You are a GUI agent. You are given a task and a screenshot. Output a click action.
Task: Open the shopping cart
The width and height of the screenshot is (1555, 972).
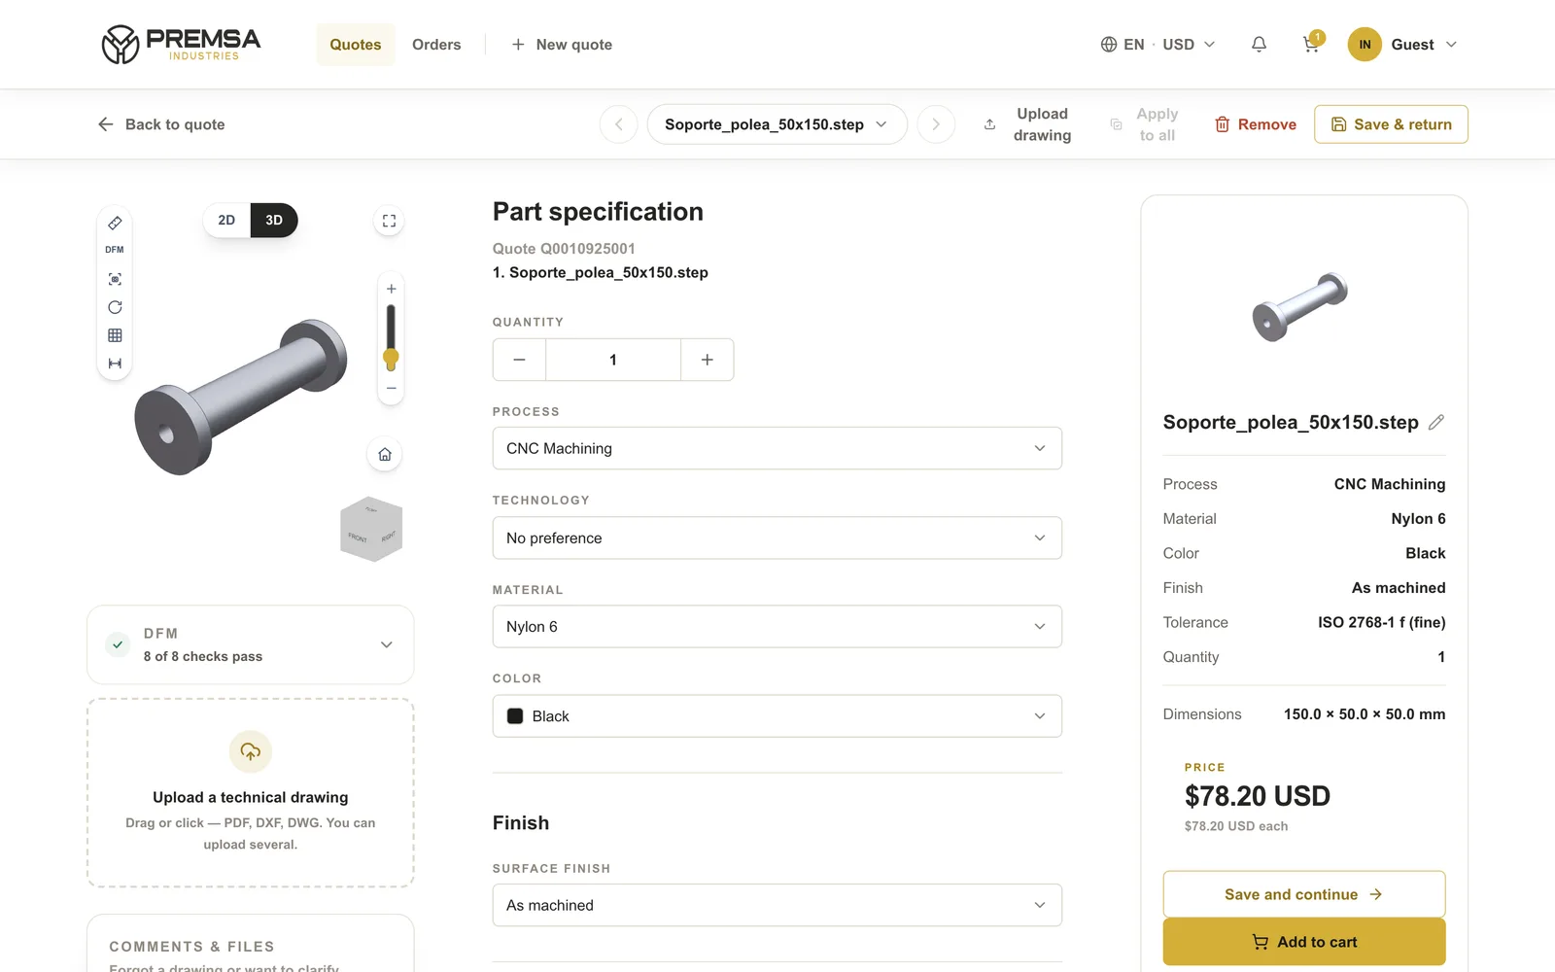click(x=1311, y=45)
